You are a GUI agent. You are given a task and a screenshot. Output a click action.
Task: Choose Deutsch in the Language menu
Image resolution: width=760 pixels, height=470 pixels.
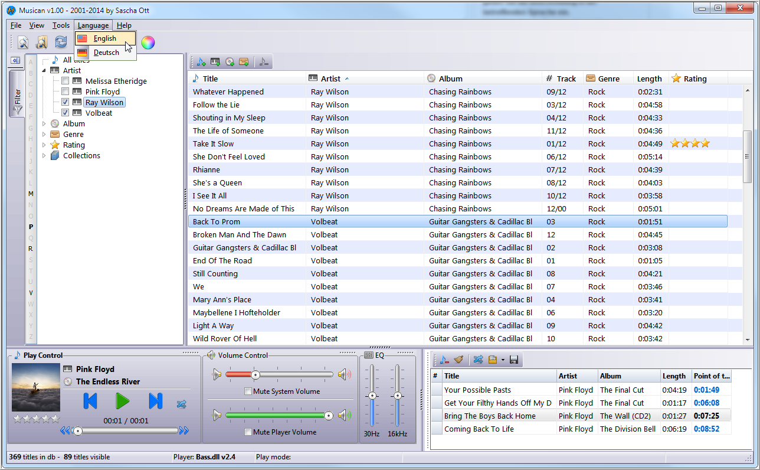106,53
